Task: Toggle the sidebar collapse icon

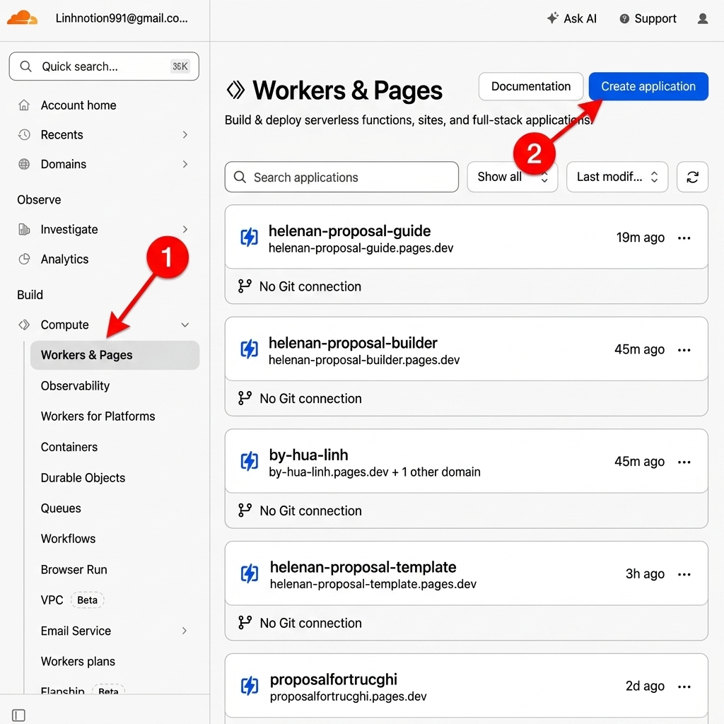Action: [x=18, y=716]
